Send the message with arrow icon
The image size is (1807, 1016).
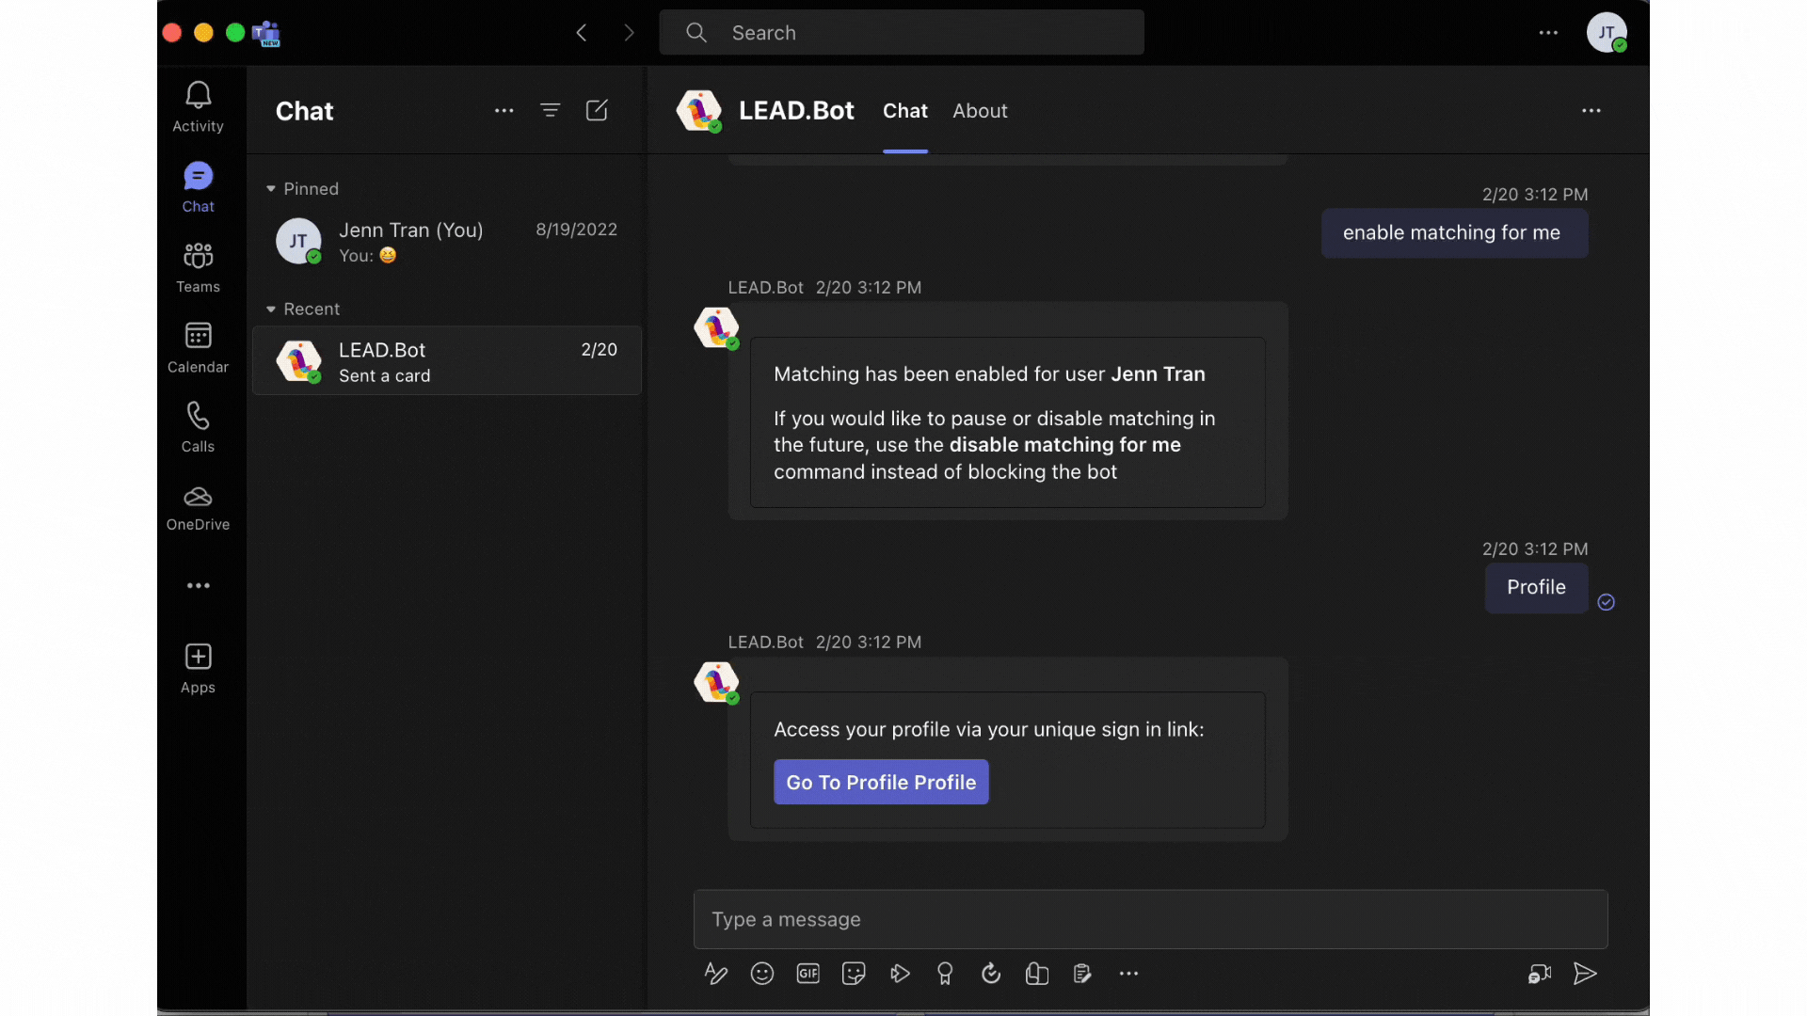point(1585,974)
